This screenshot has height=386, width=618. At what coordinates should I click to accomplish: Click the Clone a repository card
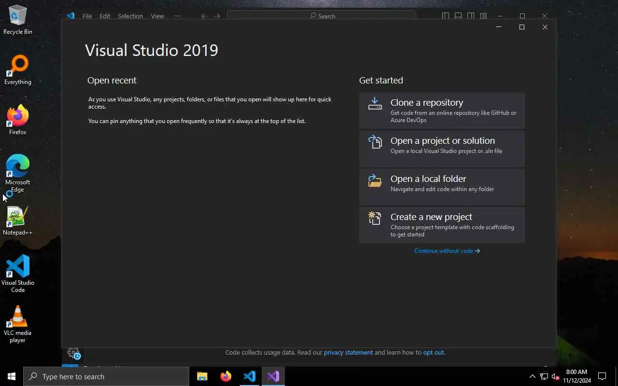[442, 110]
